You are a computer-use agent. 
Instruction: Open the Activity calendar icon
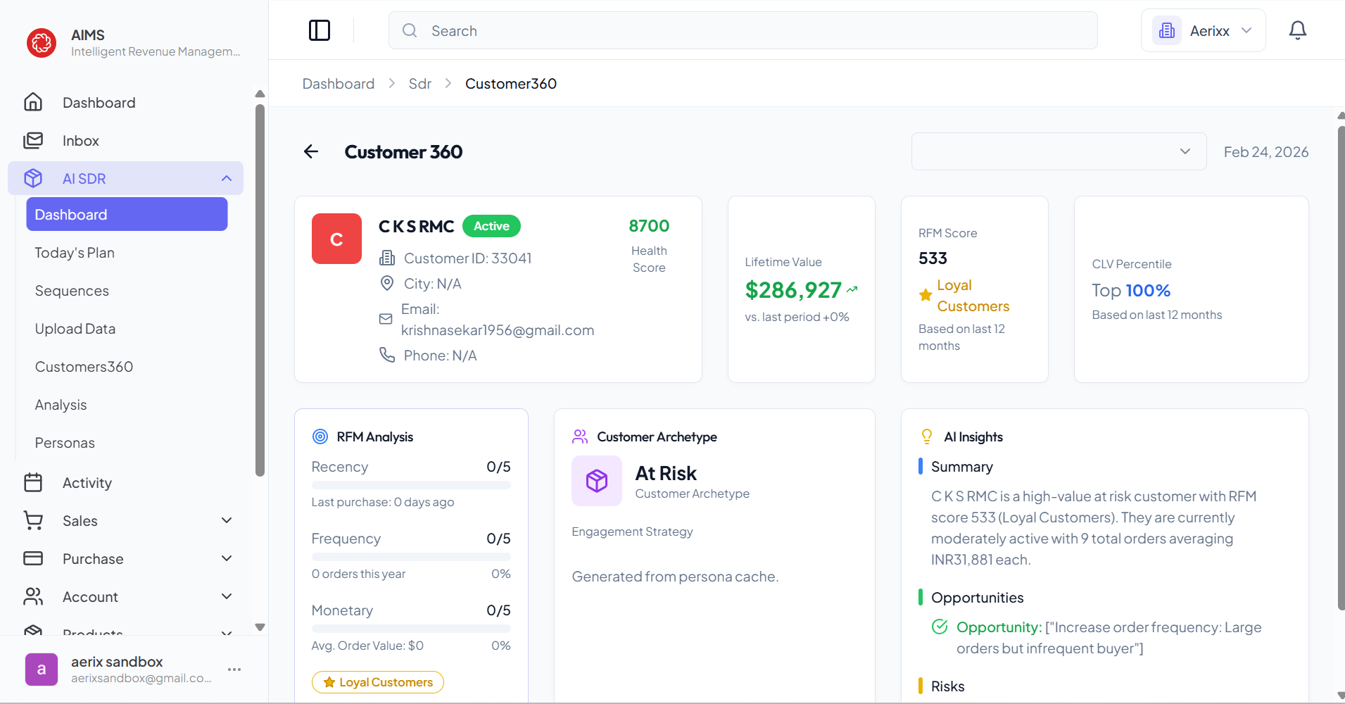coord(33,482)
